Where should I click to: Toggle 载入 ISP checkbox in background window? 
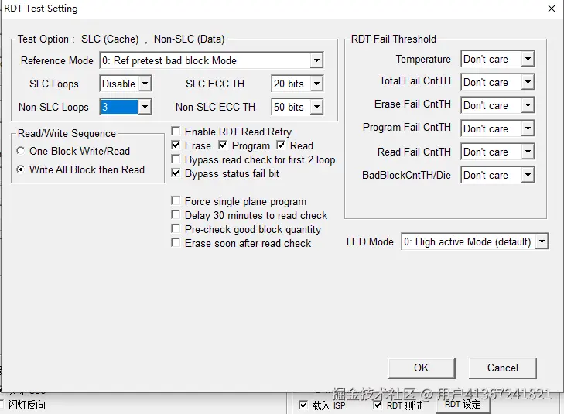coord(303,405)
